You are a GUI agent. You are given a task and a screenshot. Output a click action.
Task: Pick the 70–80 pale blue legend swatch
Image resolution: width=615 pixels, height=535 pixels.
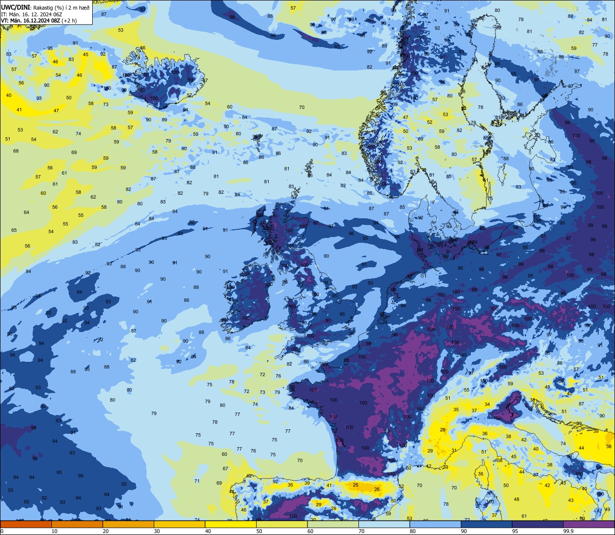pos(384,524)
